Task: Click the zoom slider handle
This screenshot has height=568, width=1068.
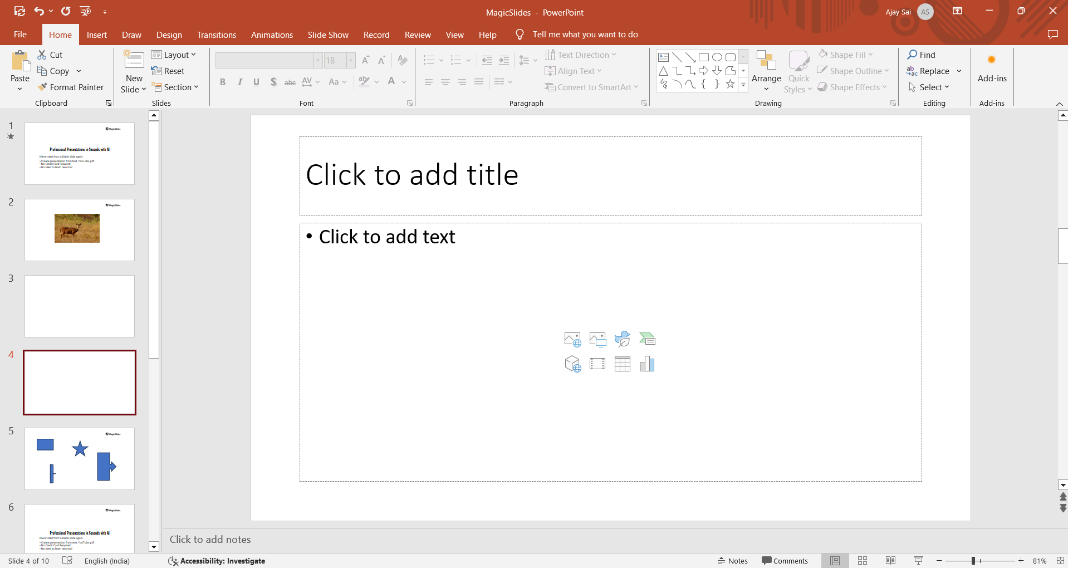Action: [x=973, y=561]
